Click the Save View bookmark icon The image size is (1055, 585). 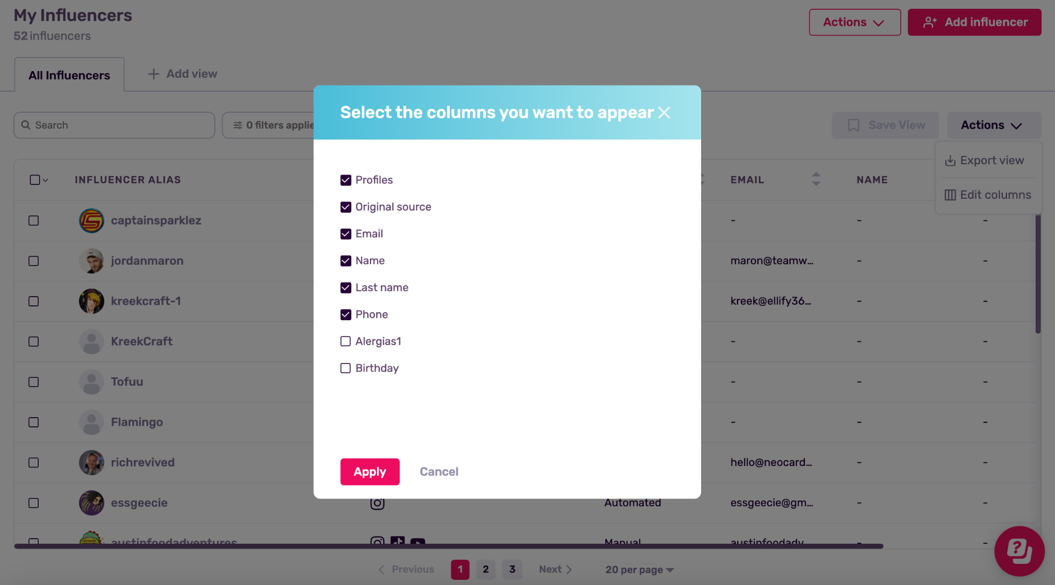tap(854, 125)
